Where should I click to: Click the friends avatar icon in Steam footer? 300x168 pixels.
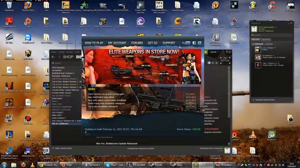coord(227,150)
